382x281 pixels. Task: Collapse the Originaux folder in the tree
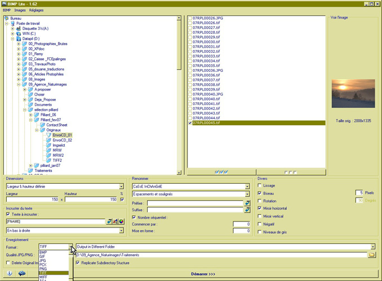(37, 130)
